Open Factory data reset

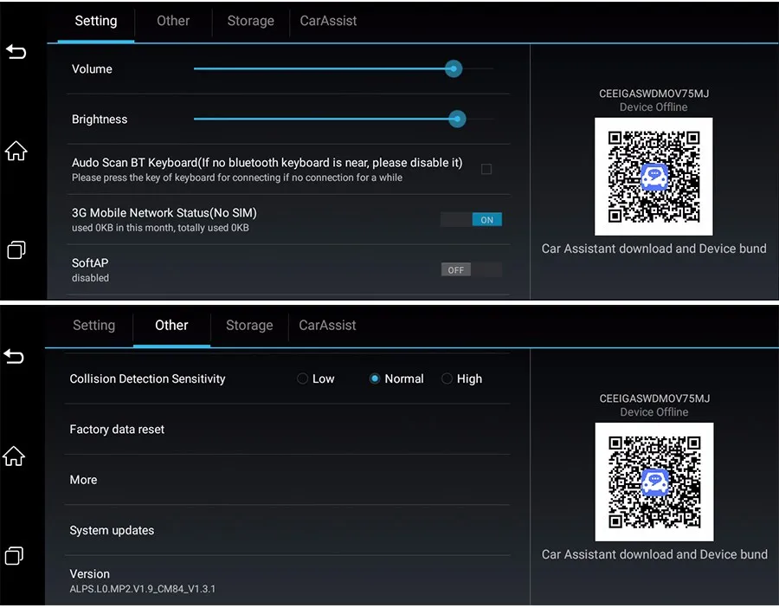tap(117, 430)
